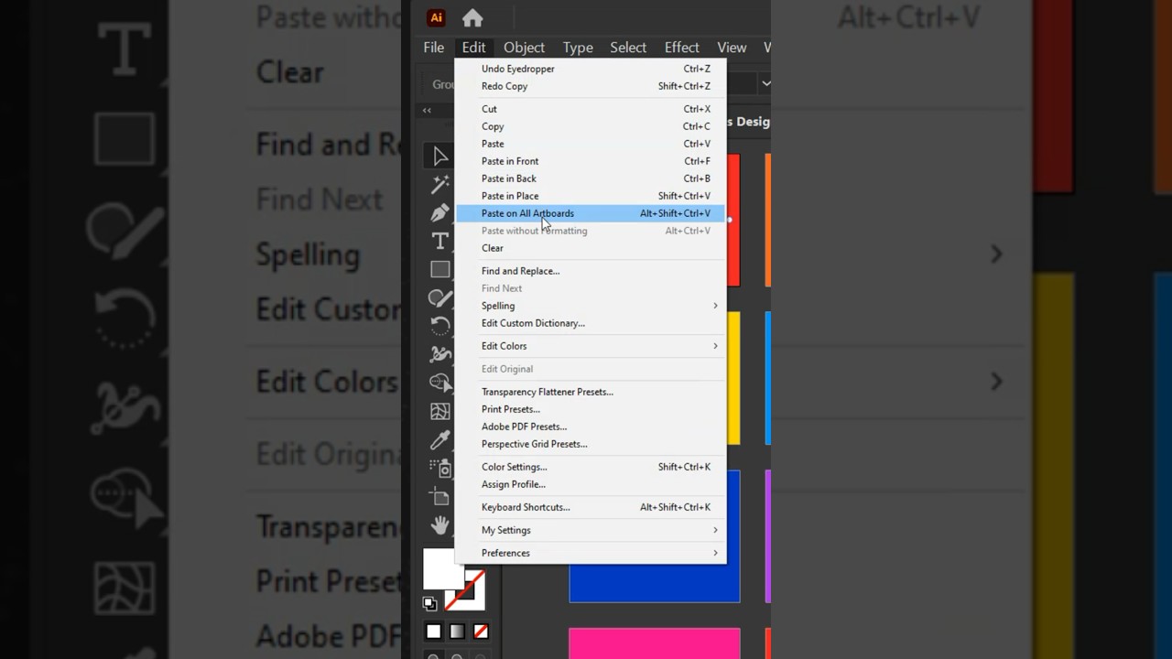Choose Copy from Edit menu
The image size is (1172, 659).
pos(591,126)
